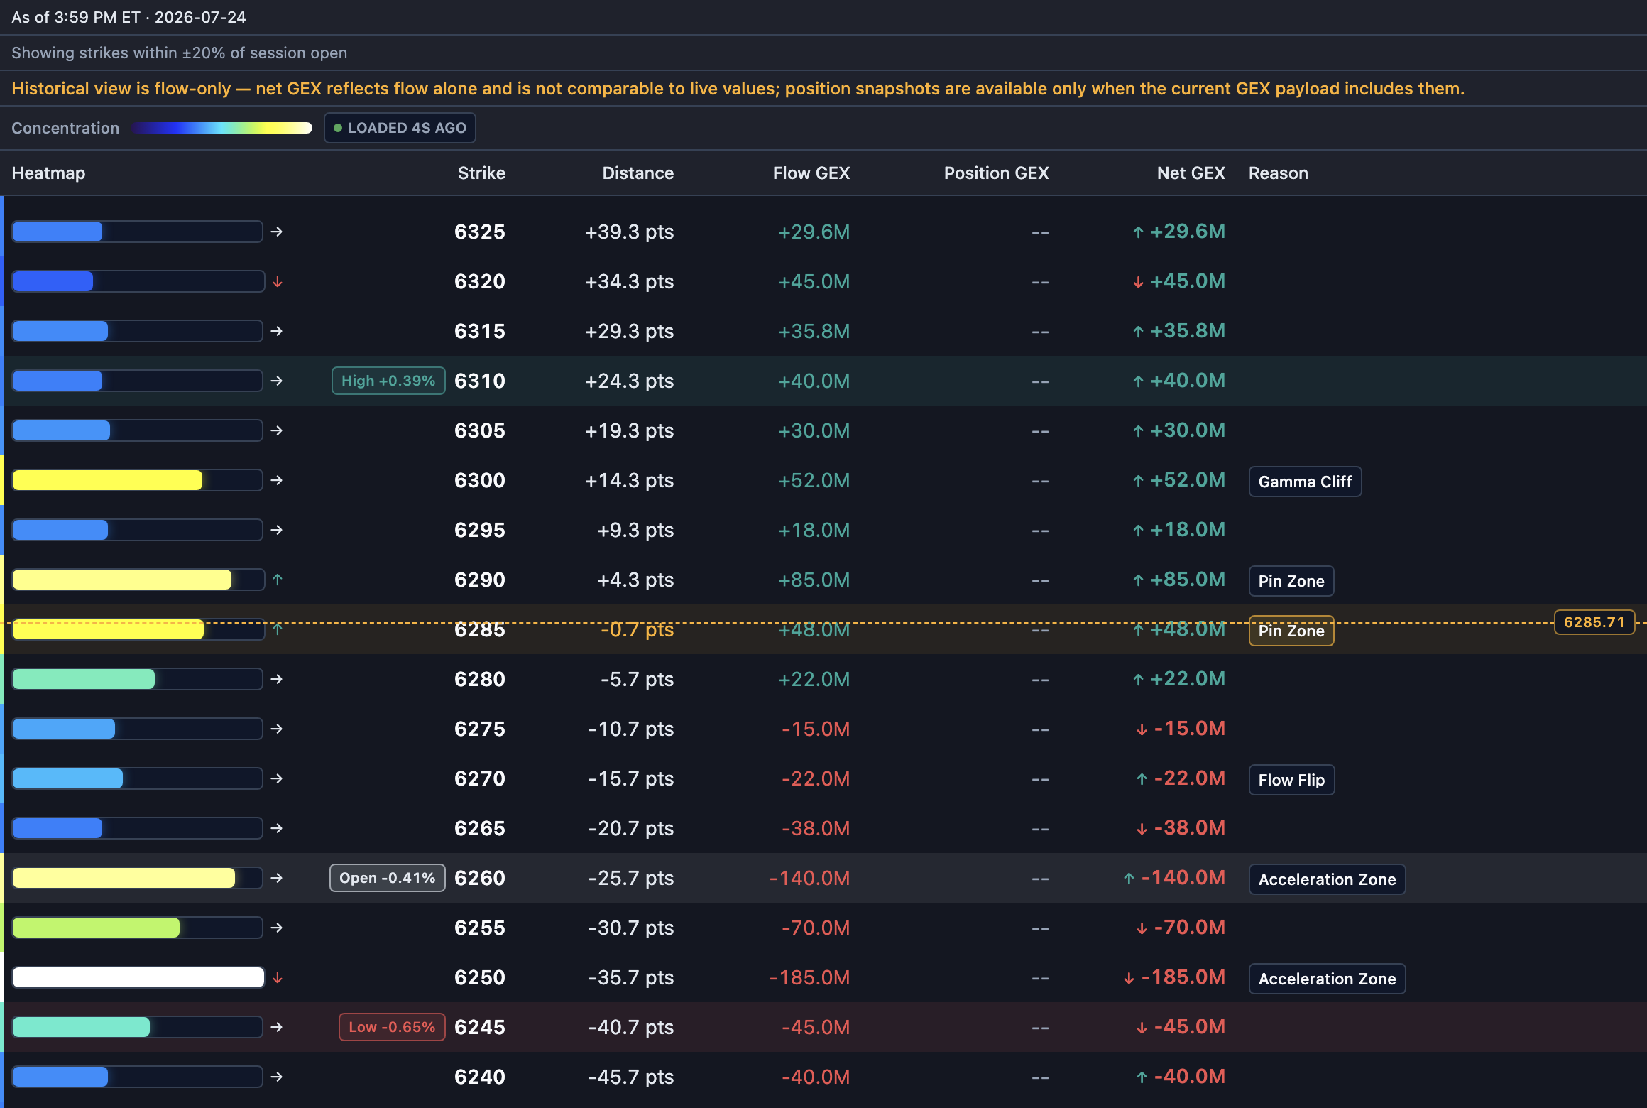This screenshot has width=1647, height=1108.
Task: Click the up arrow before Net GEX +52.0M
Action: tap(1138, 481)
